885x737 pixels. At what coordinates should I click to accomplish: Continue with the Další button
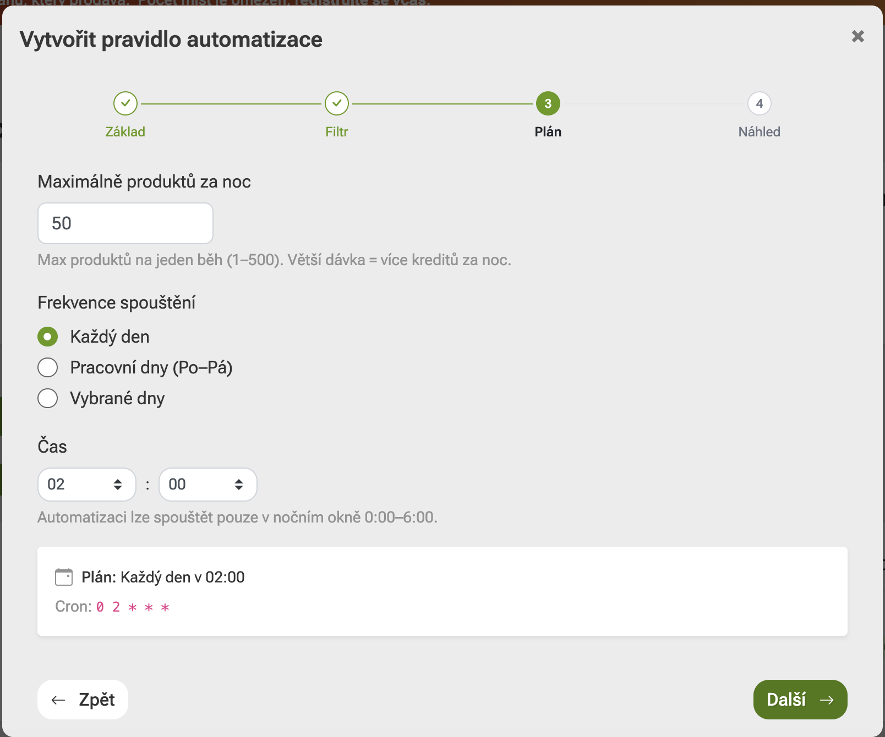coord(800,700)
